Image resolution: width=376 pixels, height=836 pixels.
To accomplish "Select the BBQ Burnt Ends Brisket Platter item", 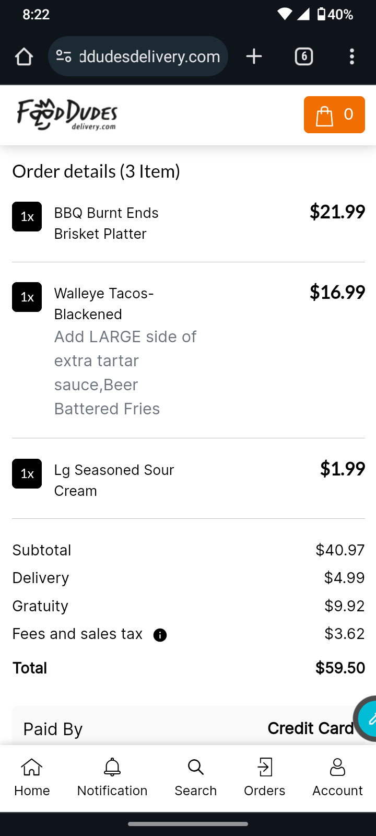I will pos(107,223).
